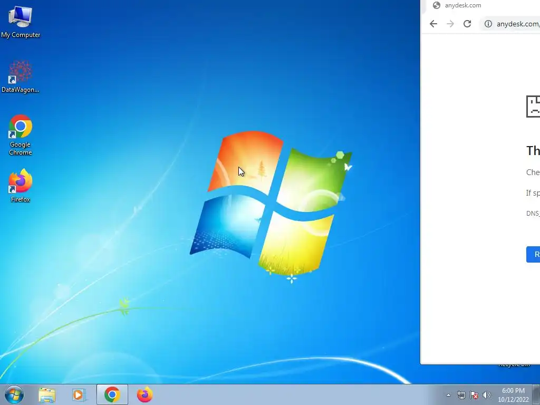Open the Windows Start menu orb
The width and height of the screenshot is (540, 405).
[x=14, y=394]
